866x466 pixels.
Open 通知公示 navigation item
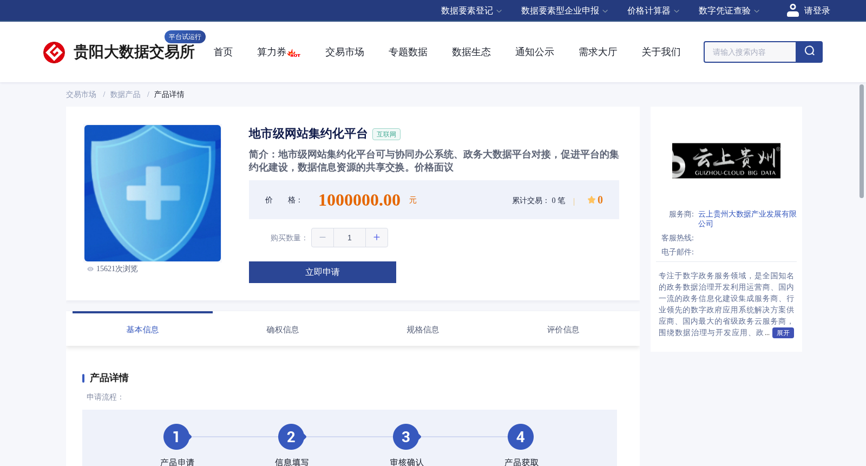tap(535, 52)
